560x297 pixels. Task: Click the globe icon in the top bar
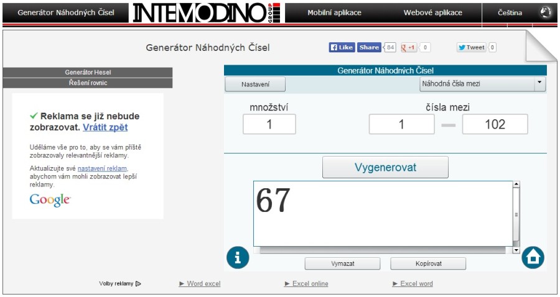click(546, 12)
